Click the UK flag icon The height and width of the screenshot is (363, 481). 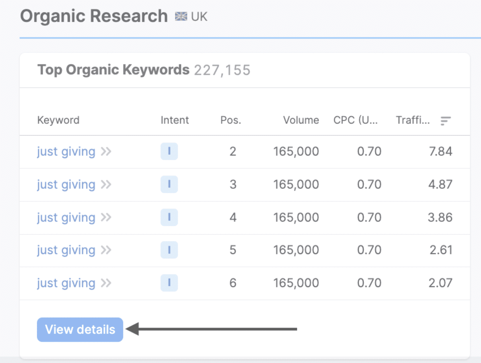tap(181, 16)
